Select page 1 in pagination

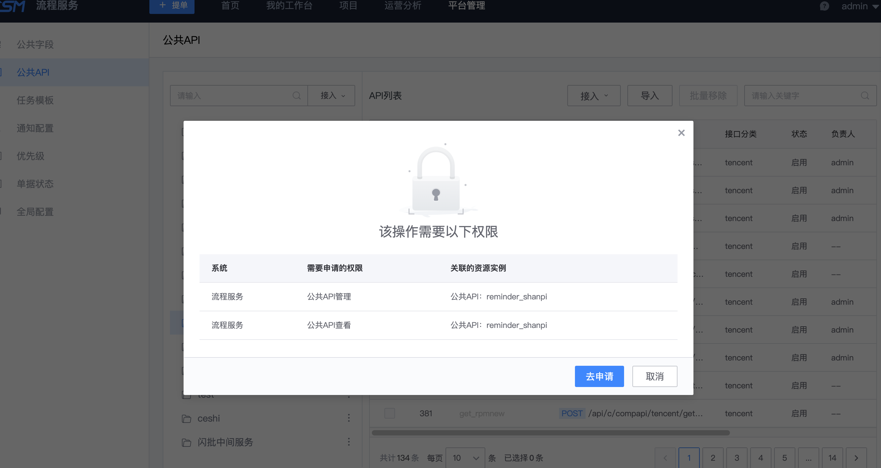[x=689, y=458]
